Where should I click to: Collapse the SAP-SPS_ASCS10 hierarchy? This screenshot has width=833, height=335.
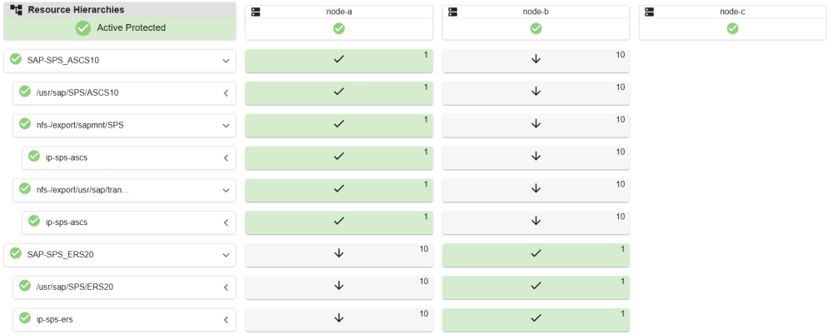225,61
